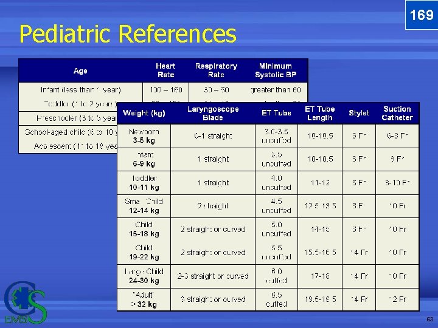Click the 5.5 uncuffed ET tube cell
The width and height of the screenshot is (438, 328).
[x=276, y=253]
